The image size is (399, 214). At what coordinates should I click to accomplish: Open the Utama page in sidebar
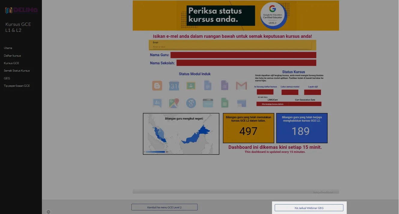click(x=8, y=48)
